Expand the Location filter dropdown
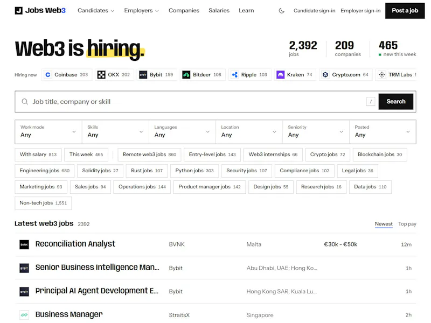 [249, 132]
